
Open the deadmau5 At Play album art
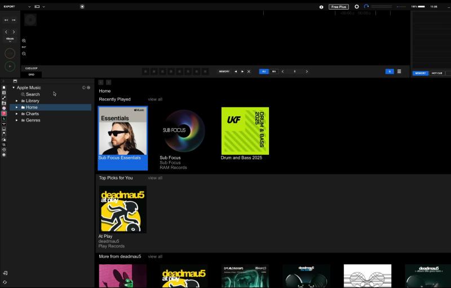[123, 210]
